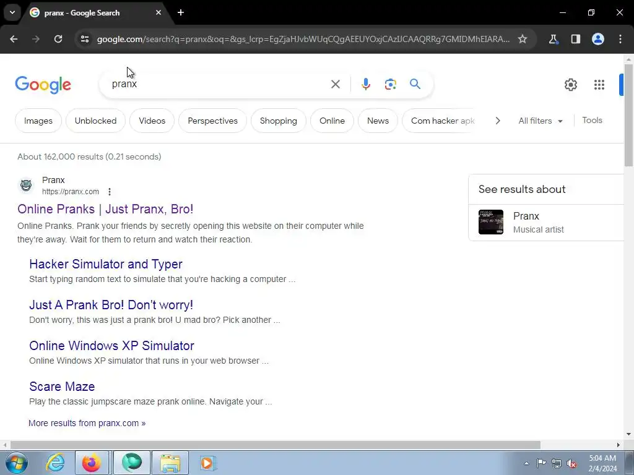Viewport: 634px width, 475px height.
Task: Click the Pranx album thumbnail
Action: pyautogui.click(x=491, y=222)
